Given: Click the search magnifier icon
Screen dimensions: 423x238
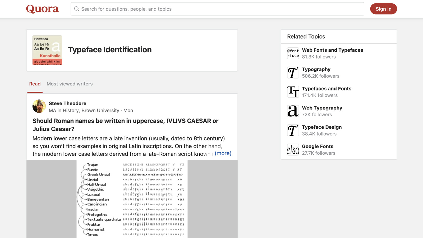Looking at the screenshot, I should pyautogui.click(x=77, y=9).
